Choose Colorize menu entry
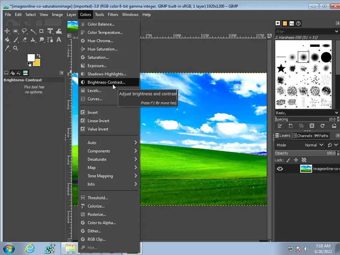This screenshot has height=255, width=340. pyautogui.click(x=109, y=206)
